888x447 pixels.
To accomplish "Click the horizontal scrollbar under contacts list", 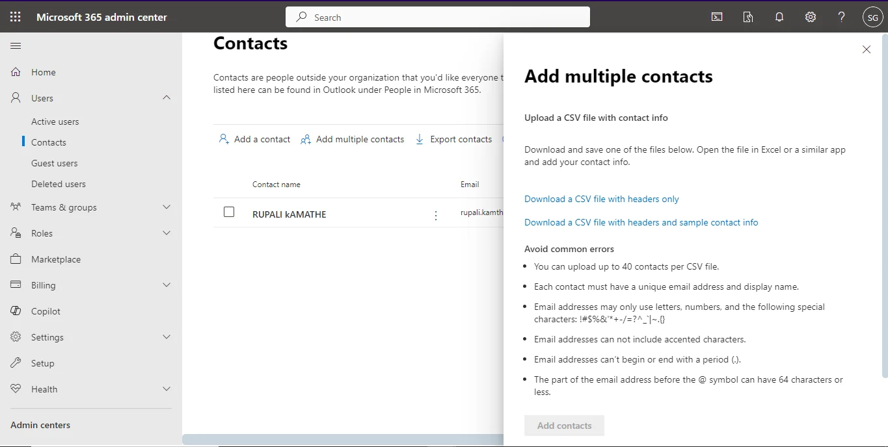I will (343, 440).
